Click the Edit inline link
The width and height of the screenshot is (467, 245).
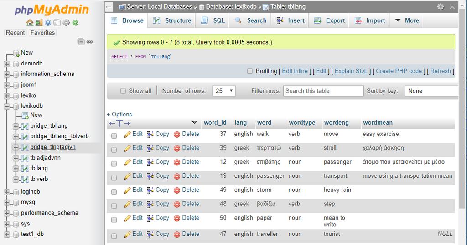point(295,71)
